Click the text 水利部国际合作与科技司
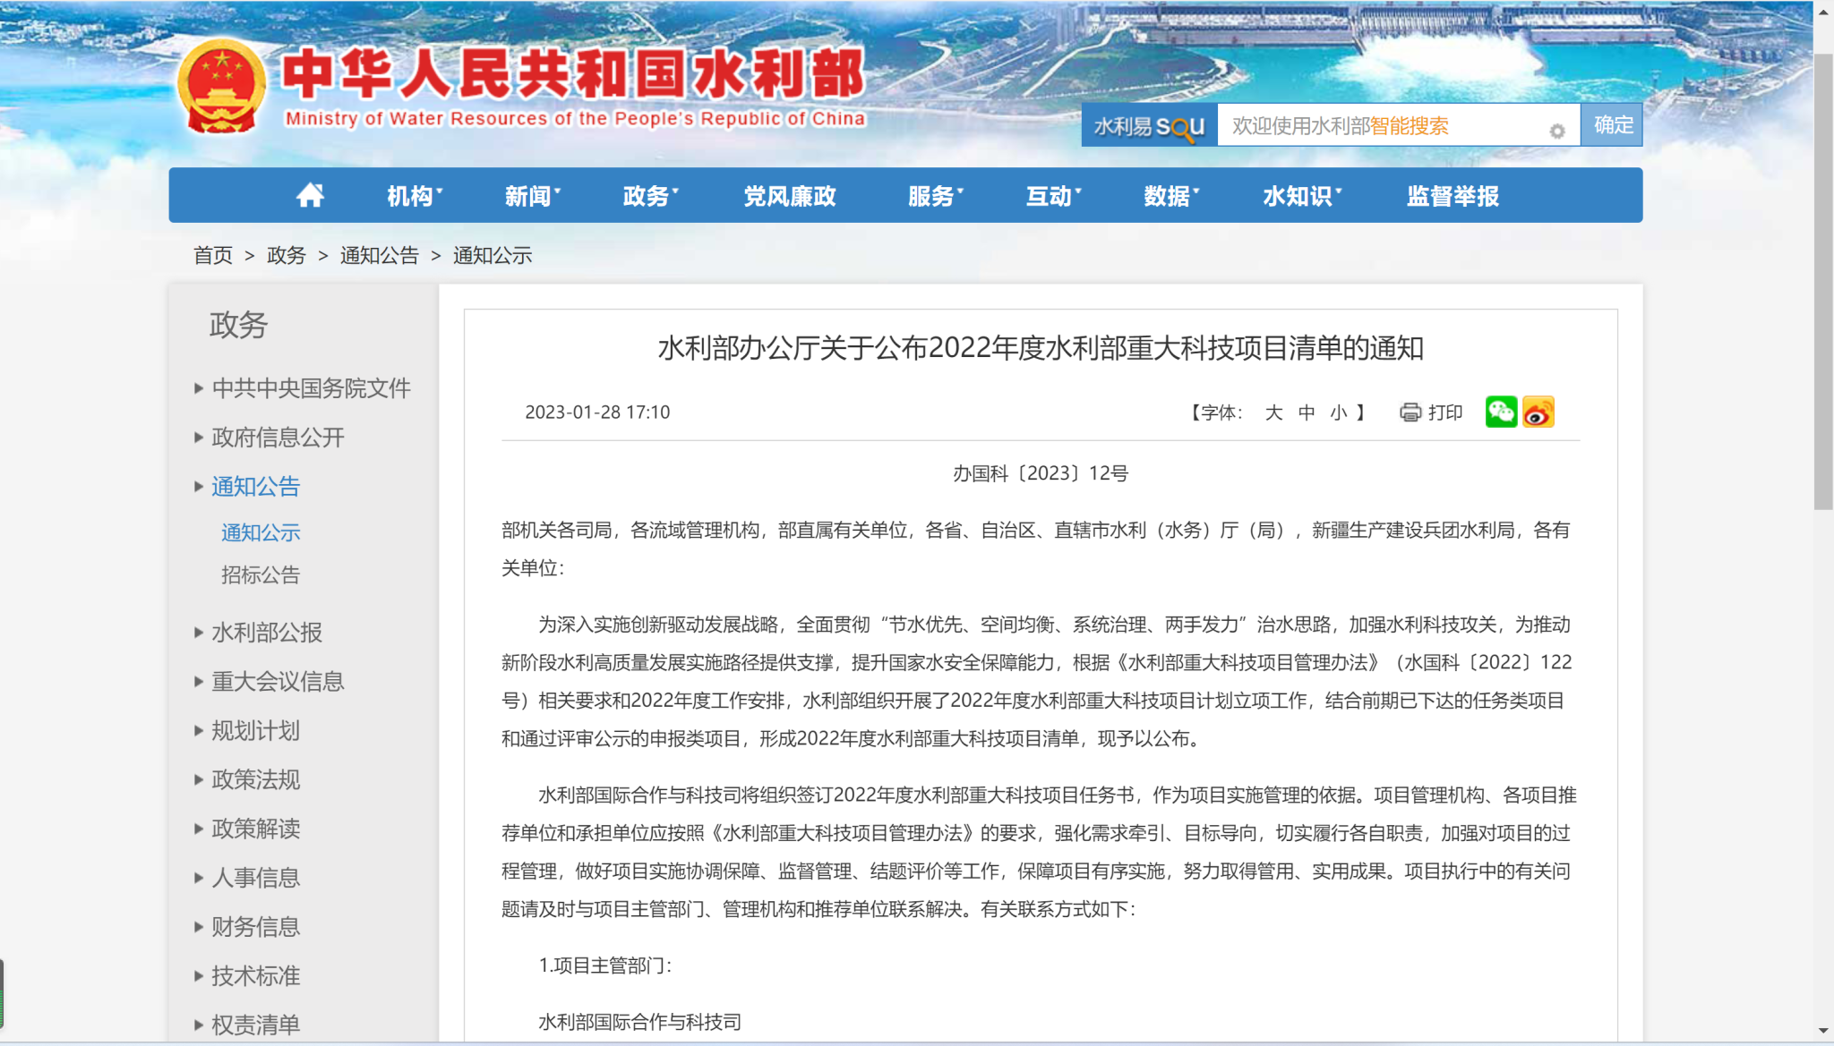Image resolution: width=1834 pixels, height=1046 pixels. click(x=639, y=1022)
